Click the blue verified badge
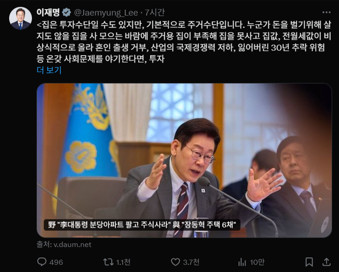The image size is (339, 272). click(66, 13)
